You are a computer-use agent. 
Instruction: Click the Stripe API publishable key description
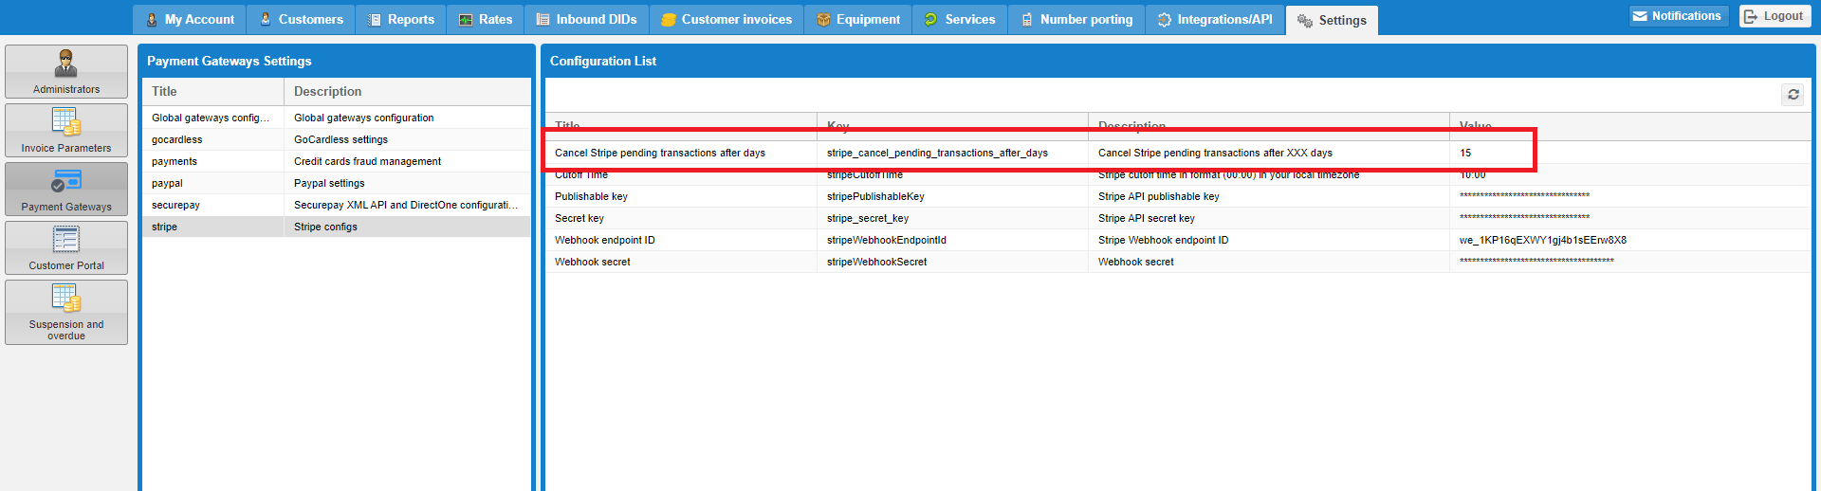1159,196
